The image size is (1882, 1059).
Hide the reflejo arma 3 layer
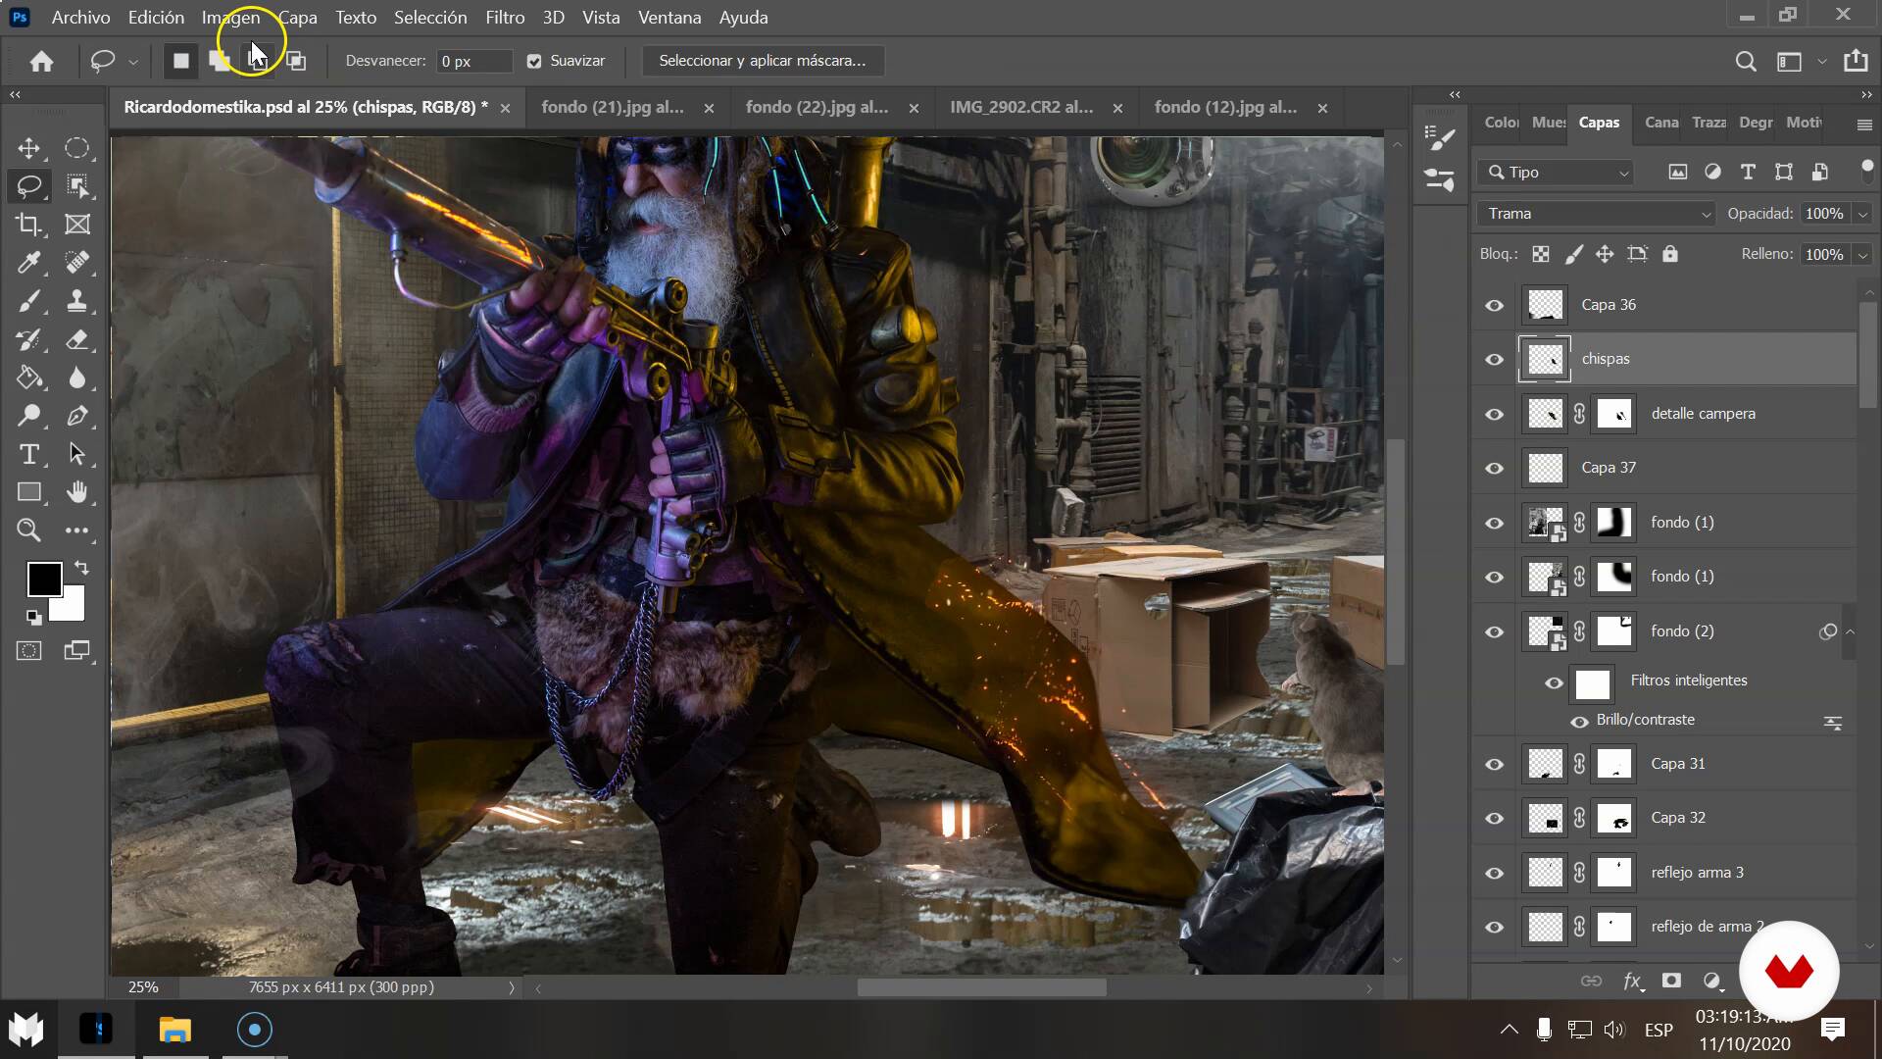coord(1494,873)
